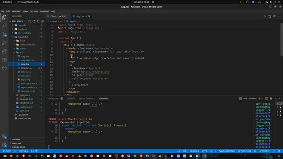The image size is (283, 159).
Task: Close the bottom panel
Action: click(x=279, y=98)
